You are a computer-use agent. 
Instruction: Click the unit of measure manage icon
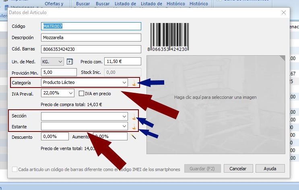point(70,62)
